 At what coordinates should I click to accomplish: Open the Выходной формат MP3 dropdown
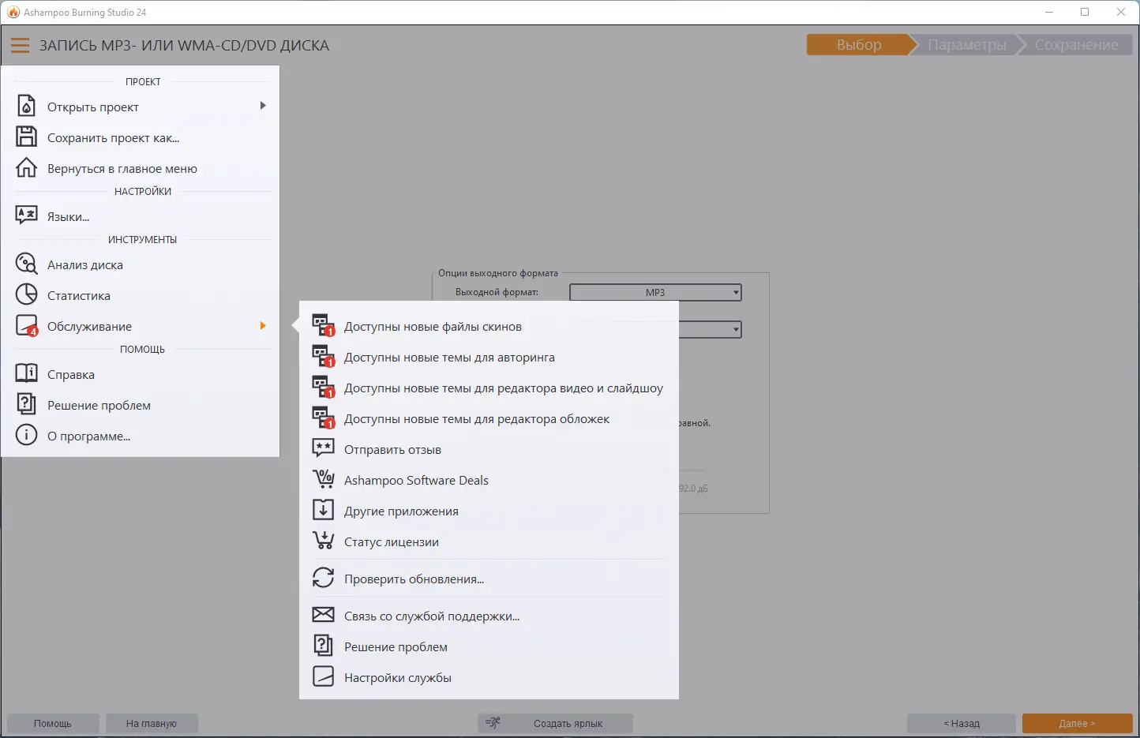click(655, 293)
